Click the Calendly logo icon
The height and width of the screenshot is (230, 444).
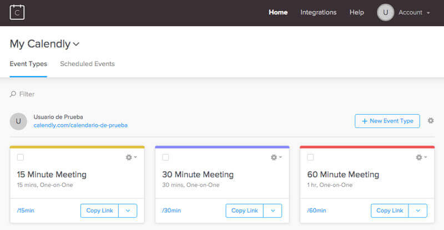[17, 12]
